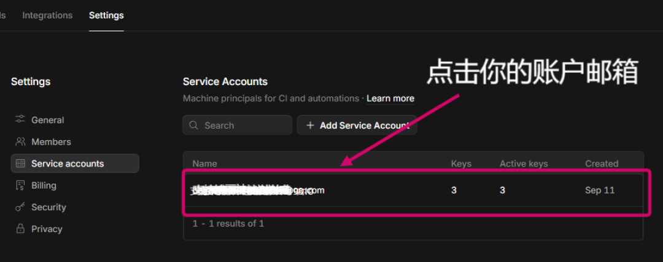
Task: Click the Members people icon
Action: [20, 142]
